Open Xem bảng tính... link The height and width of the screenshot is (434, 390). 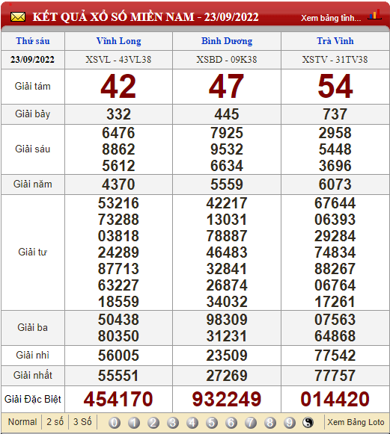331,18
